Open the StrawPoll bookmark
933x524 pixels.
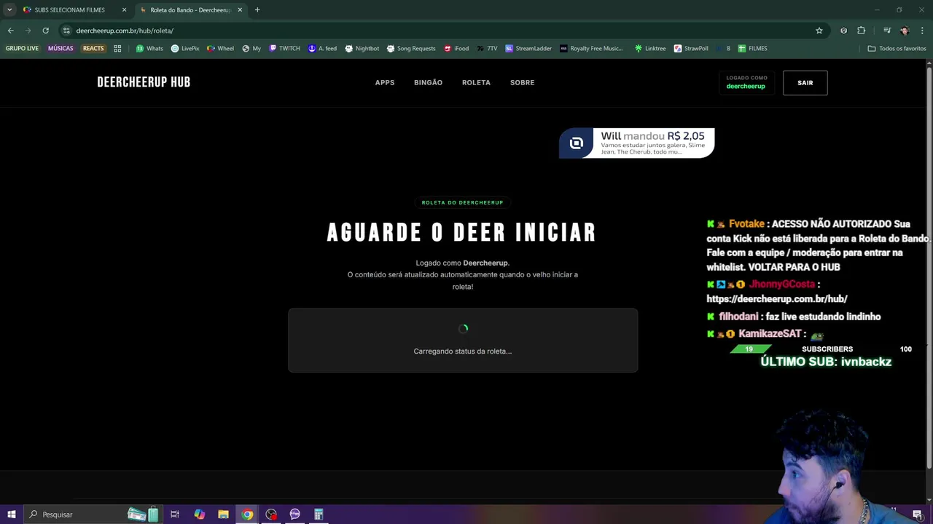pyautogui.click(x=691, y=49)
